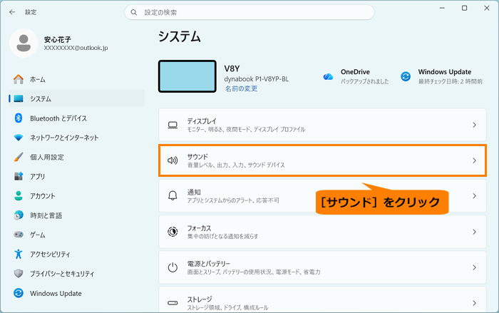Screen dimensions: 499x313
Task: Open the サウンド settings title
Action: (197, 156)
